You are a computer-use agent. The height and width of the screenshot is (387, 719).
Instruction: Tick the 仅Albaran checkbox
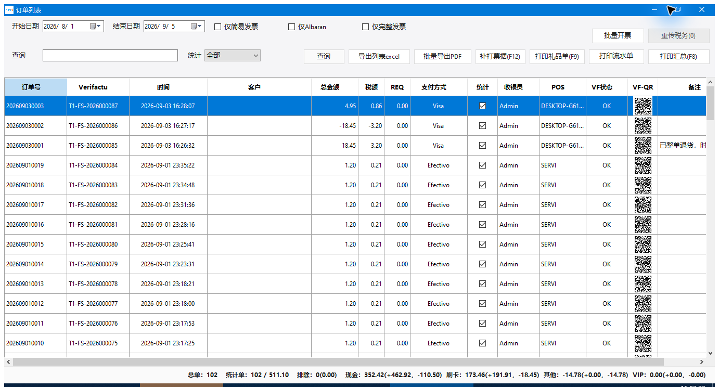pos(292,27)
